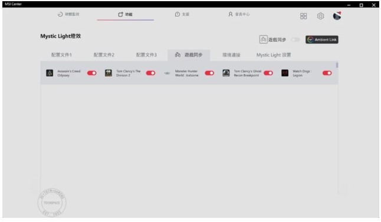
Task: Select the 遊戲同步 sub-tab
Action: click(189, 55)
